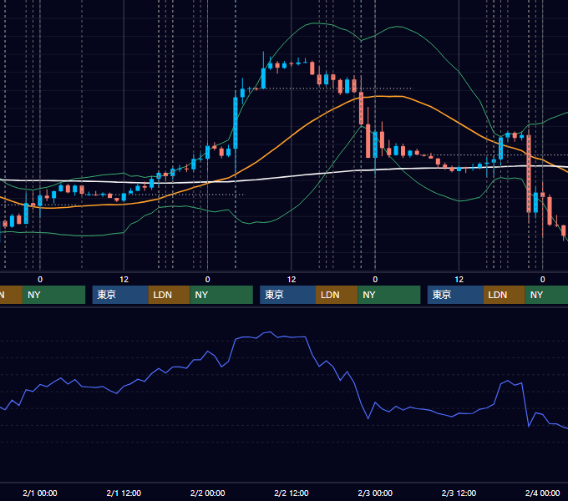568x501 pixels.
Task: Click the NY session block spanning 2/1 00:00
Action: tap(53, 295)
